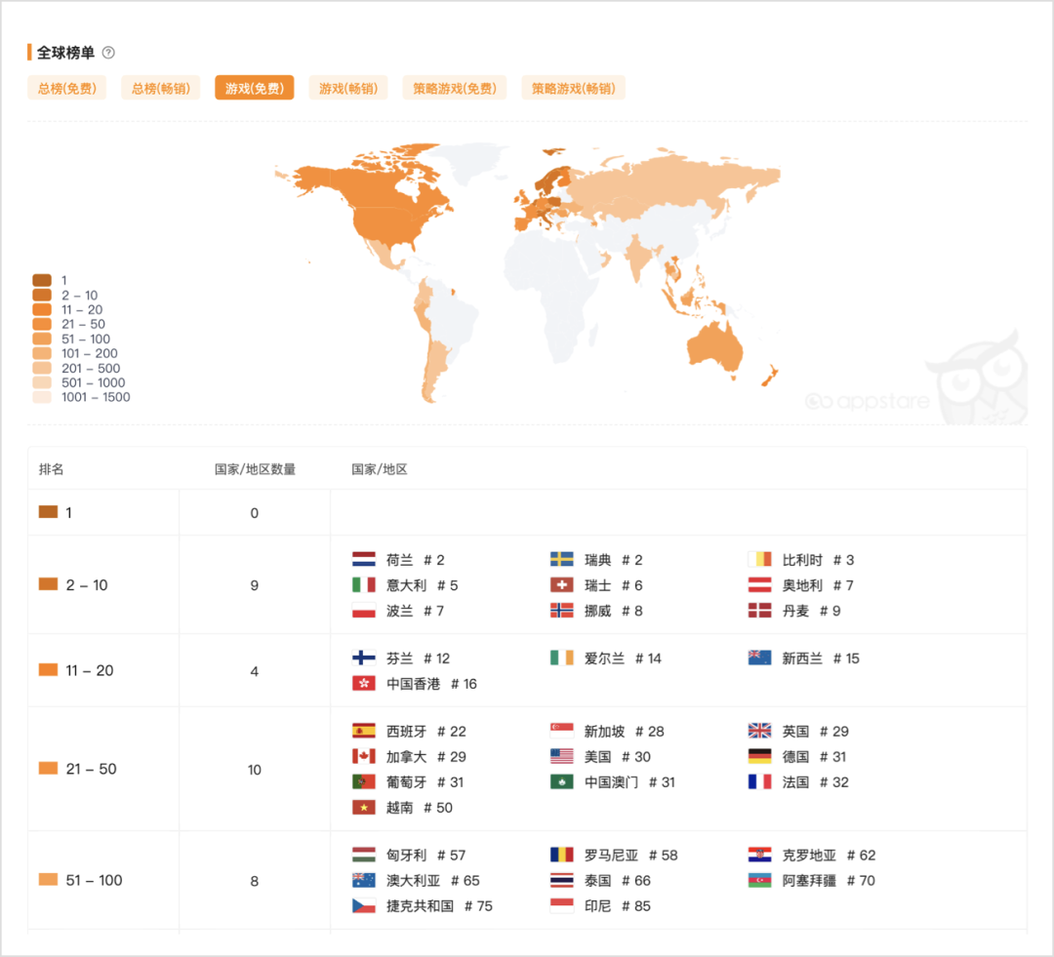This screenshot has width=1054, height=957.
Task: Click the Sweden flag icon
Action: click(561, 560)
